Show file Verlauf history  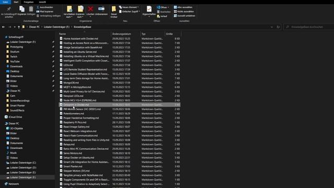point(162,16)
